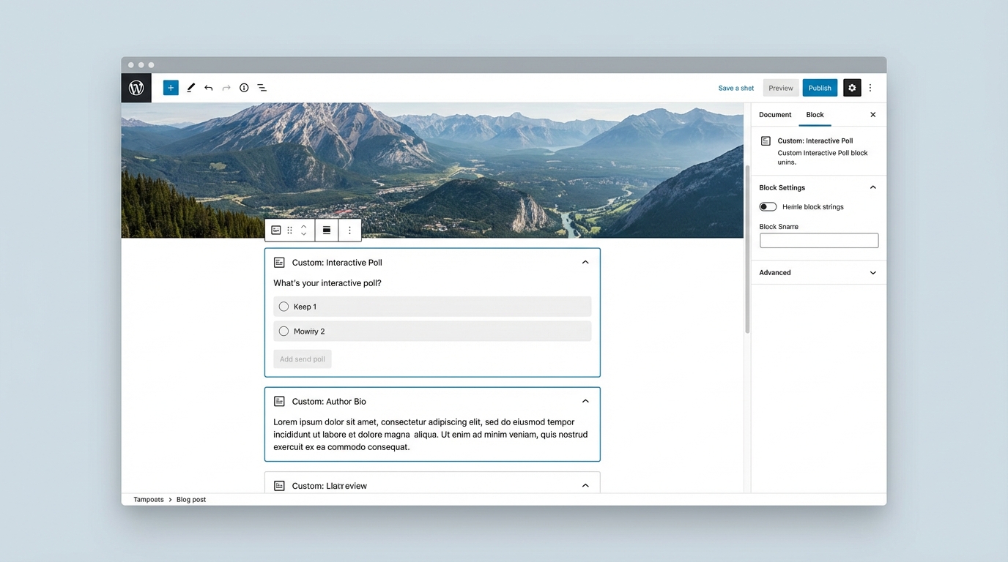Toggle the block strings switch
Image resolution: width=1008 pixels, height=562 pixels.
[768, 207]
